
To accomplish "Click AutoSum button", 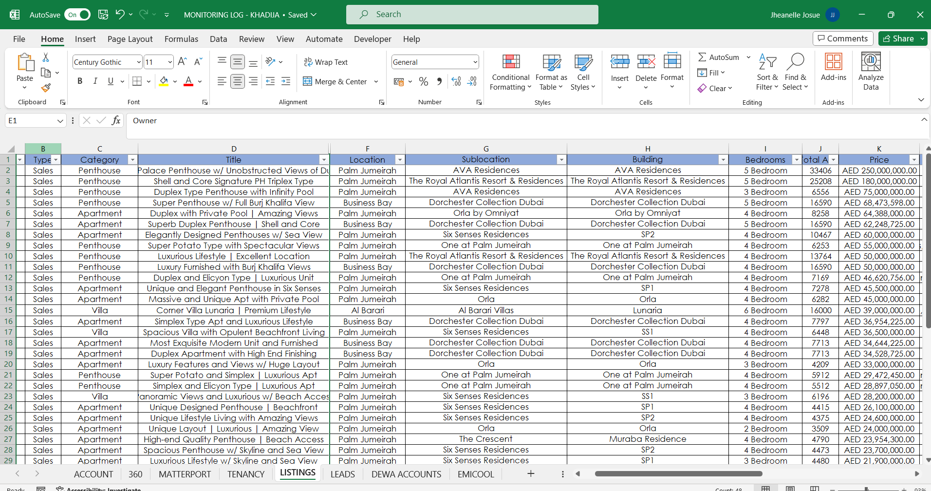I will click(x=719, y=57).
